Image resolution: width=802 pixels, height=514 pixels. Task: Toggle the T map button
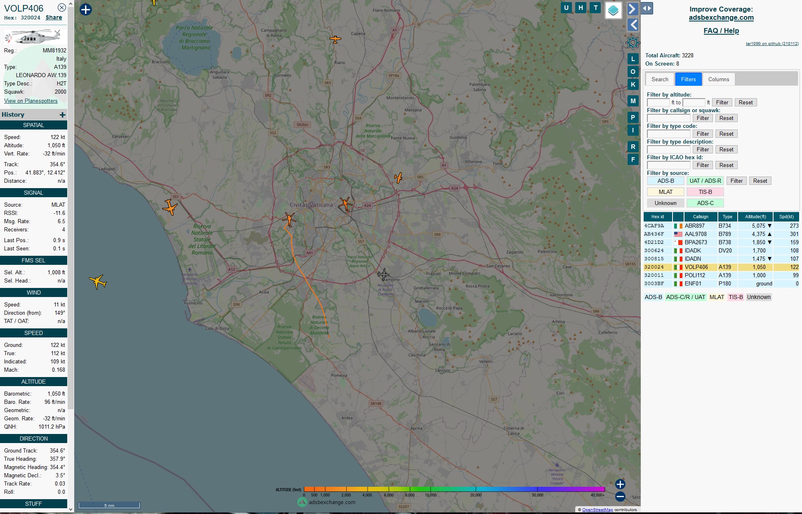tap(595, 7)
